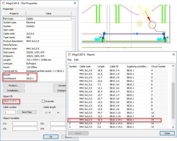Click the yellow cross-hatch symbol in drawing
The width and height of the screenshot is (177, 141).
pyautogui.click(x=140, y=24)
